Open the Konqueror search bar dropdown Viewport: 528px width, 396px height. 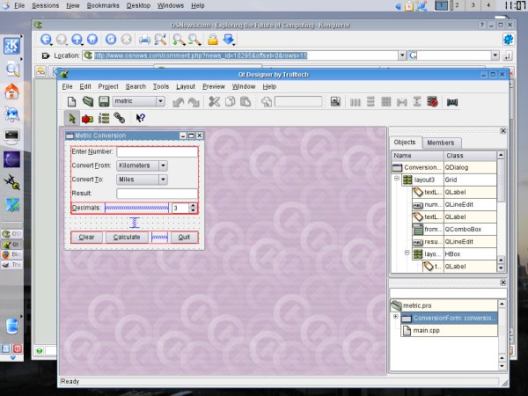(495, 55)
